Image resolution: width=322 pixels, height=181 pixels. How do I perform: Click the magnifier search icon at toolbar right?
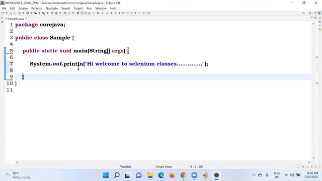click(303, 13)
